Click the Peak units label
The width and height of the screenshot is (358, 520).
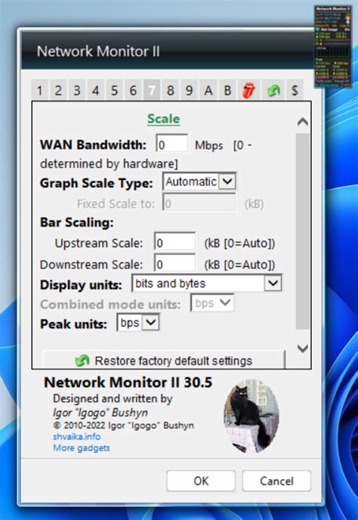point(73,324)
